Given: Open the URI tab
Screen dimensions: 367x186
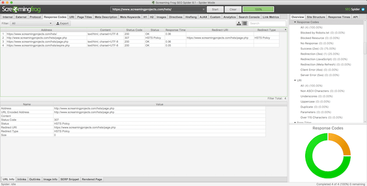Looking at the screenshot, I should coord(72,17).
